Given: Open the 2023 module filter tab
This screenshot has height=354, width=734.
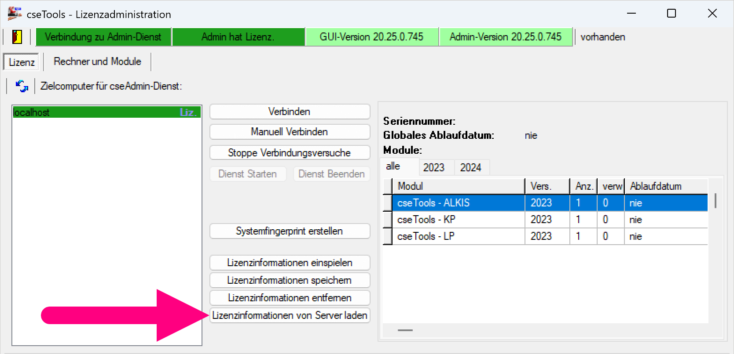Looking at the screenshot, I should click(433, 167).
